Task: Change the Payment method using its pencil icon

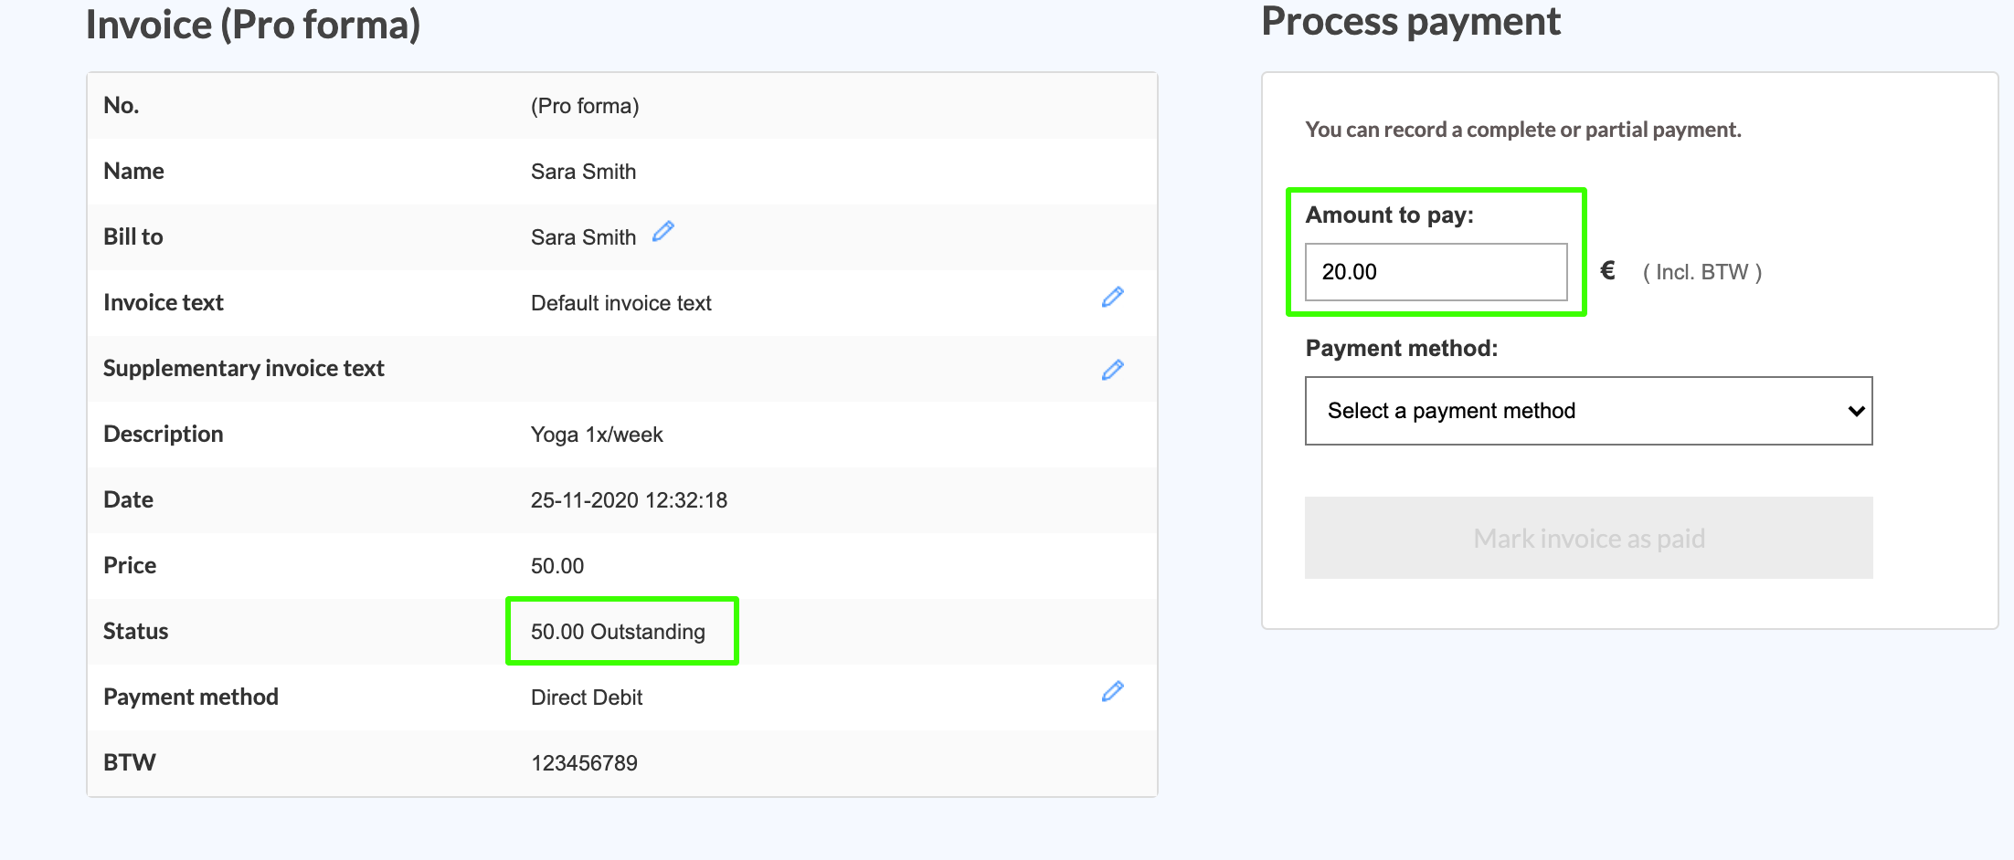Action: point(1112,692)
